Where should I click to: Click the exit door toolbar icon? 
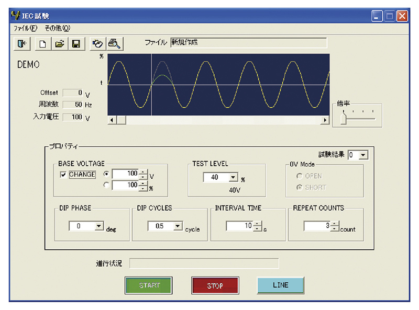tap(22, 44)
